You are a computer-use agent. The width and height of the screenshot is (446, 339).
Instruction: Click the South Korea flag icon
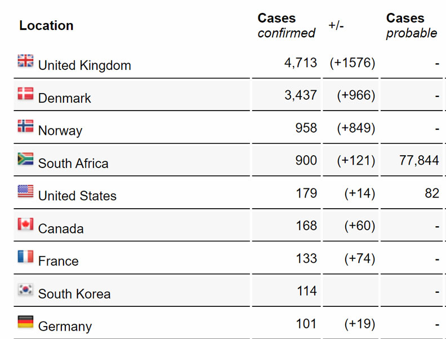click(x=25, y=290)
